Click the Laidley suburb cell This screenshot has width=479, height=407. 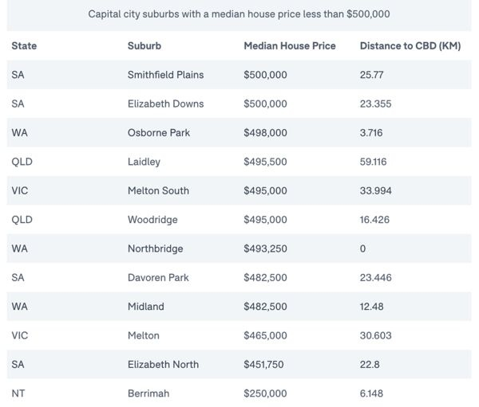144,162
